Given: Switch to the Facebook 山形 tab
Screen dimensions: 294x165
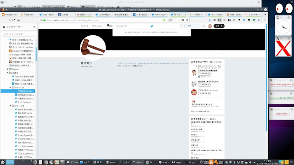Looking at the screenshot, I should 65,14.
